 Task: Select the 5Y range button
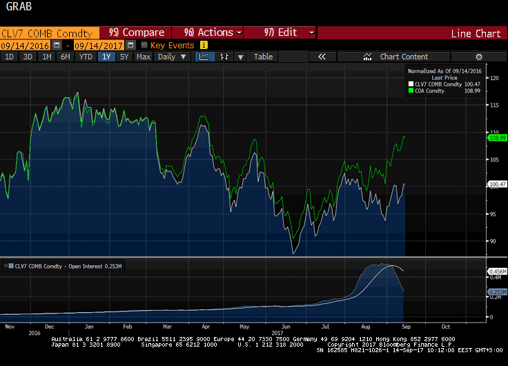click(124, 57)
